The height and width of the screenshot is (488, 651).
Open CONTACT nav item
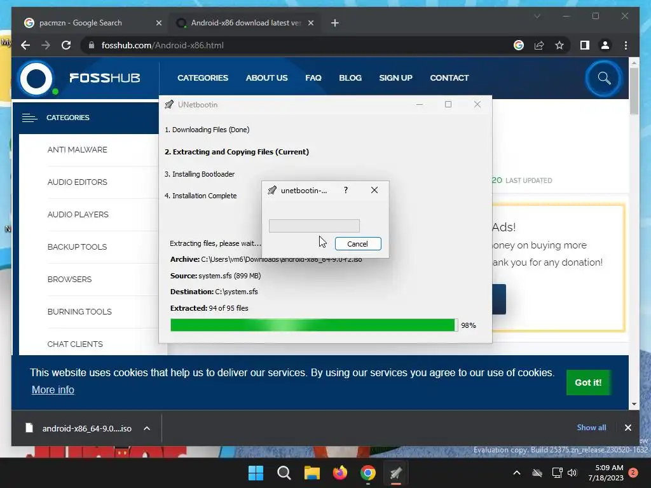click(449, 78)
